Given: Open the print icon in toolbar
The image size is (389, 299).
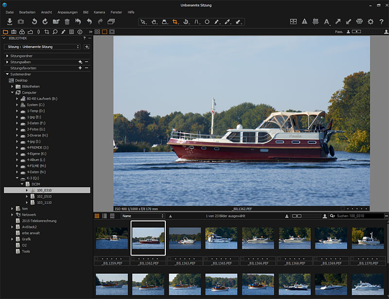Looking at the screenshot, I should pyautogui.click(x=359, y=21).
